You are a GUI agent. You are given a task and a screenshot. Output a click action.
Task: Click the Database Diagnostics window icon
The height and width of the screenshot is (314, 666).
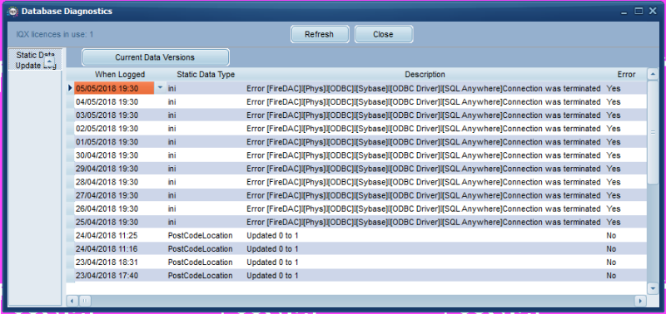[x=12, y=12]
